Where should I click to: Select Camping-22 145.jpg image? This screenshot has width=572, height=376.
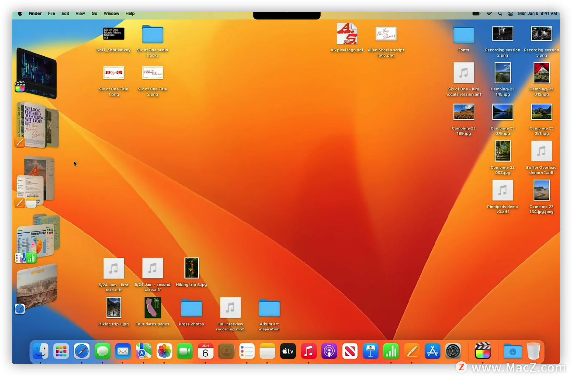pyautogui.click(x=502, y=79)
